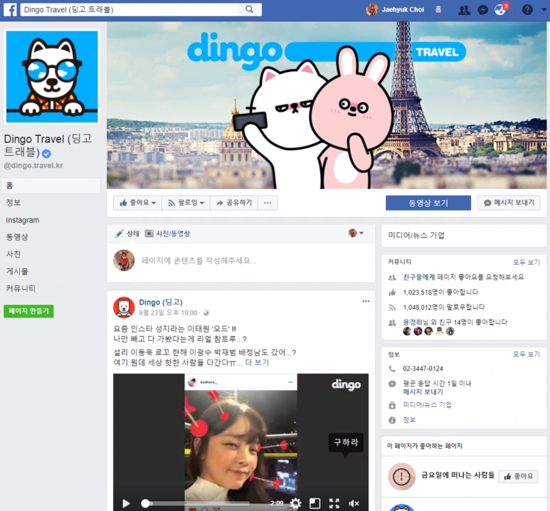Click phone number 02-3447-0124
This screenshot has width=550, height=511.
pyautogui.click(x=423, y=369)
